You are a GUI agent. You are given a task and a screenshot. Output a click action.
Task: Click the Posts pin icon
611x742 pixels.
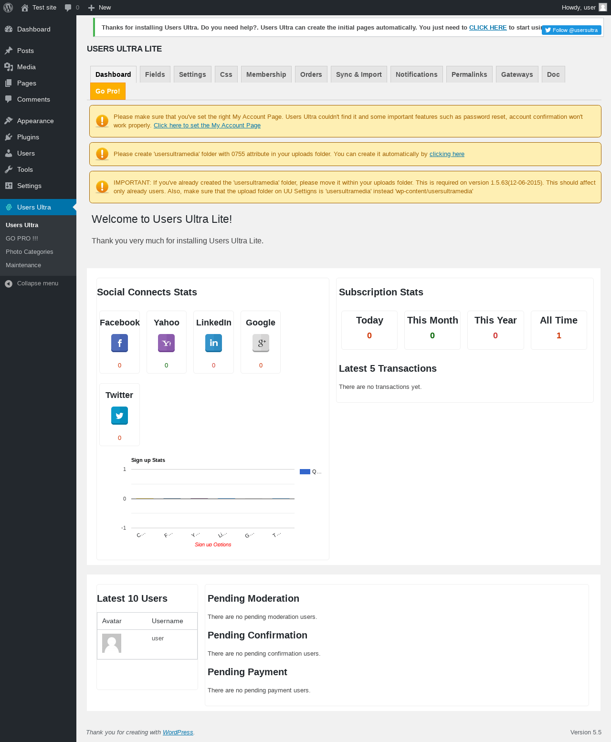pos(9,51)
